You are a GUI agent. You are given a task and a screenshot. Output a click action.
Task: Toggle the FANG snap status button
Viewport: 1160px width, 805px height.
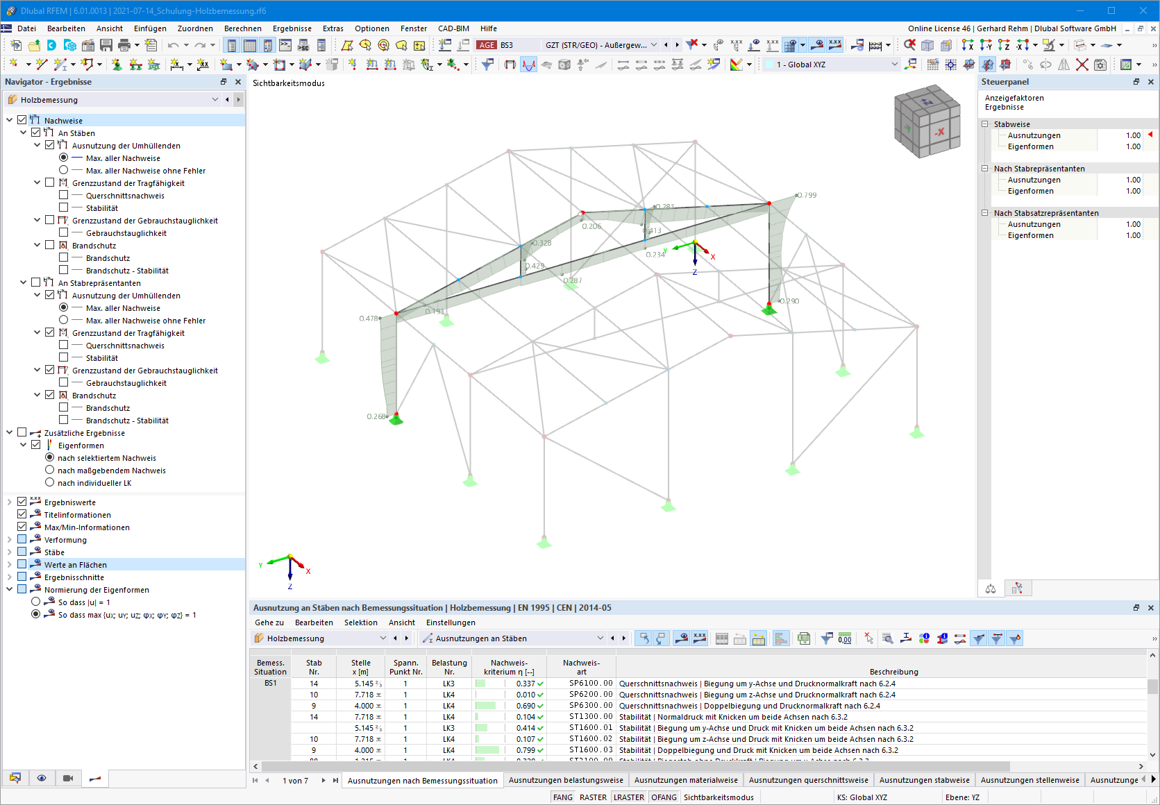click(x=562, y=797)
